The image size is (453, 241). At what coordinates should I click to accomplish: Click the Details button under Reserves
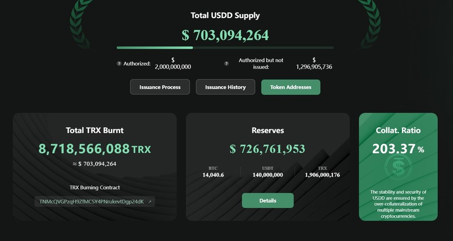click(268, 201)
